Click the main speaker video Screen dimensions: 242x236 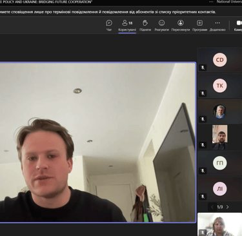(x=97, y=143)
